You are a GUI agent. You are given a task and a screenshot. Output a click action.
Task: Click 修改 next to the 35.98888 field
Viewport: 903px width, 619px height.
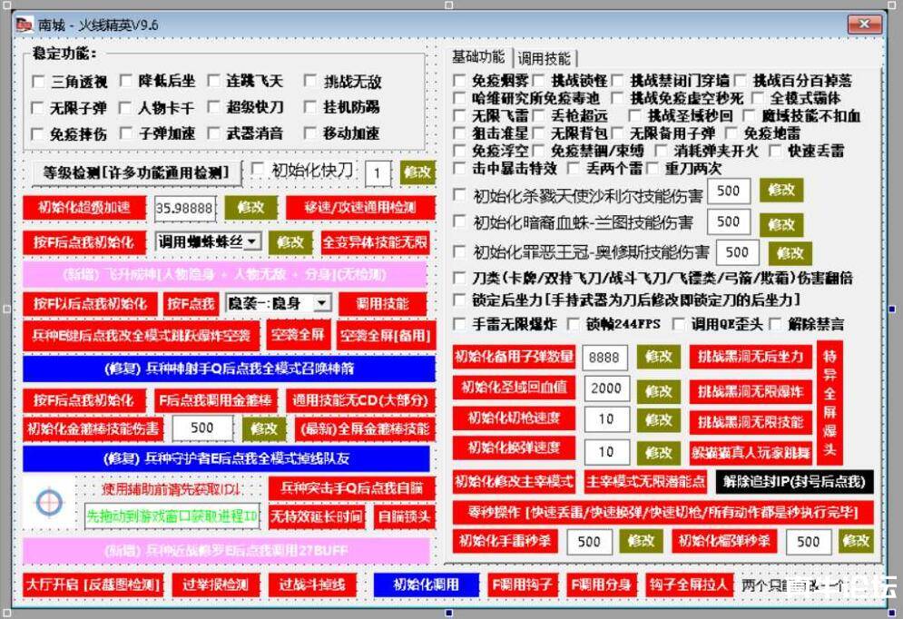(x=250, y=207)
